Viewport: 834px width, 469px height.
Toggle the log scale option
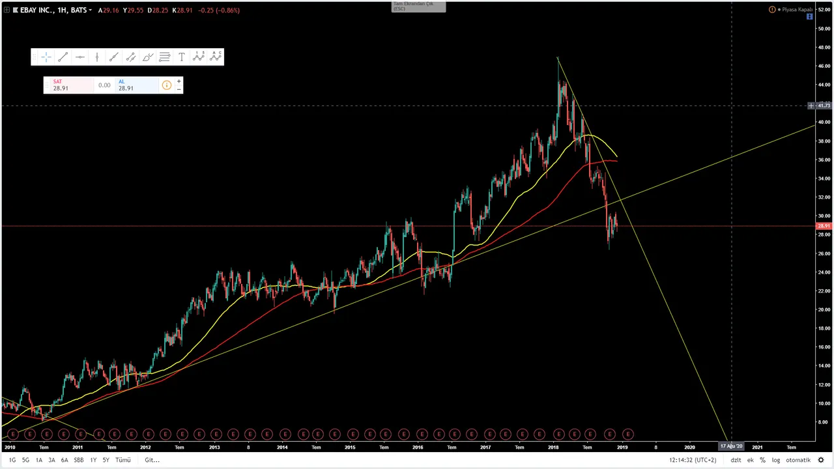776,460
